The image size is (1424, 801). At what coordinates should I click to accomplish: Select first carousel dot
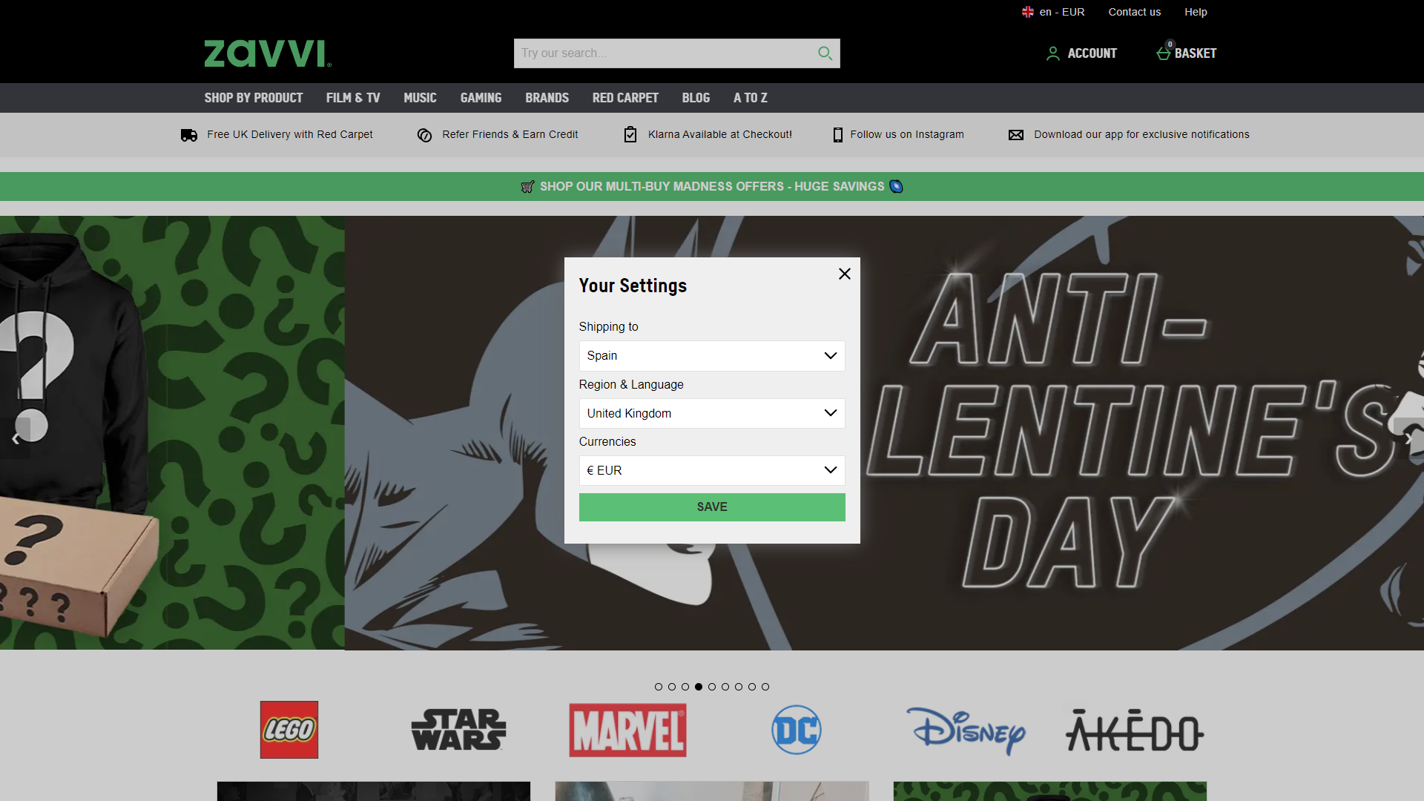[659, 687]
